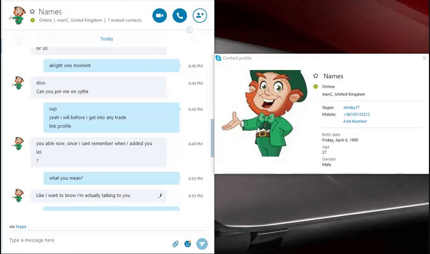The image size is (430, 254).
Task: Start a video call with Names
Action: pos(160,16)
